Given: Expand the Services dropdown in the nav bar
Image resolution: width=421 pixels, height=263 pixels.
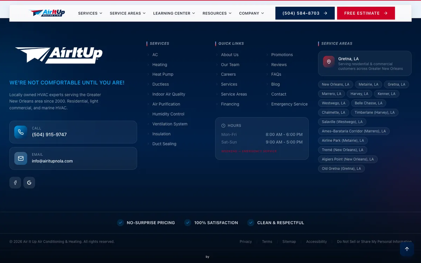Looking at the screenshot, I should (90, 13).
